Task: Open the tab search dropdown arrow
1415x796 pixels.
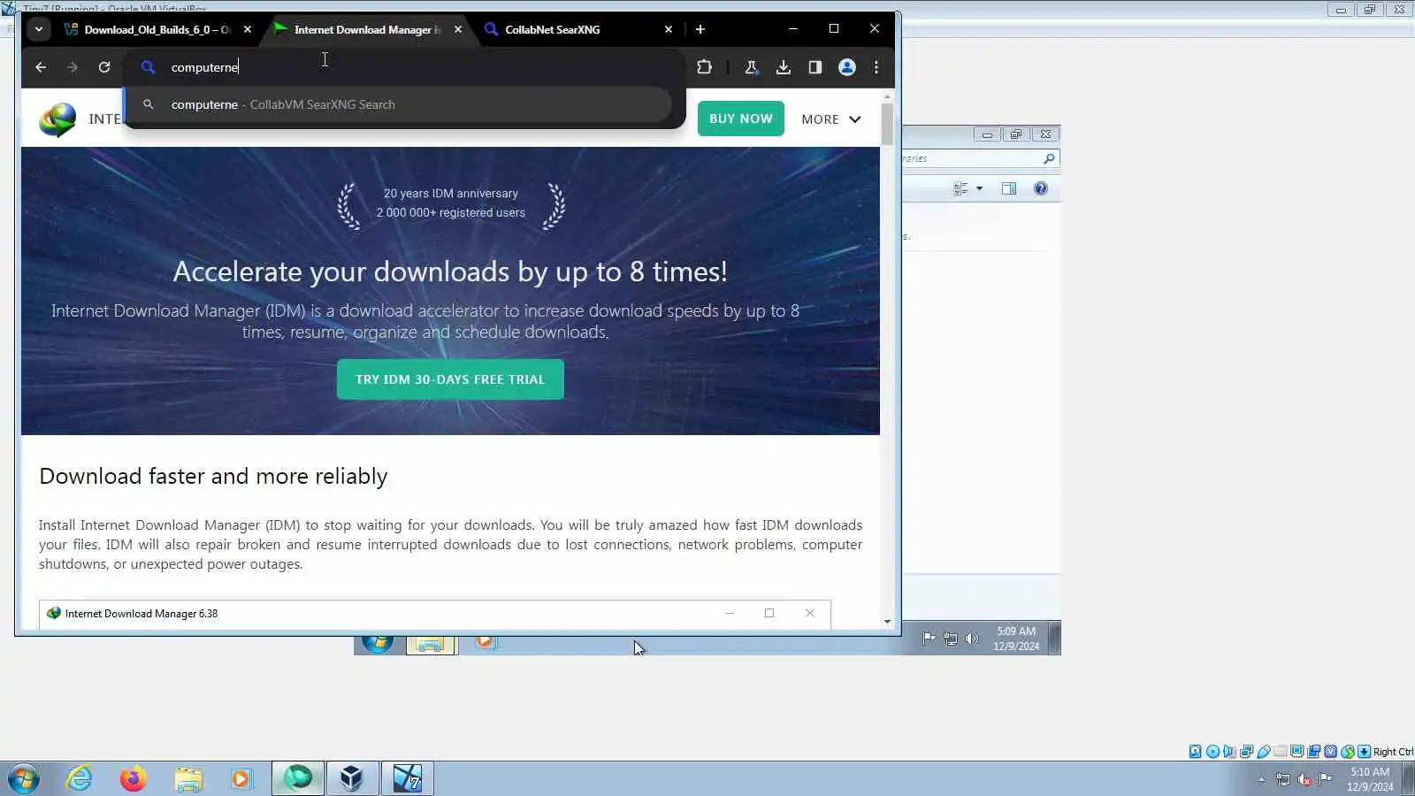Action: click(x=39, y=29)
